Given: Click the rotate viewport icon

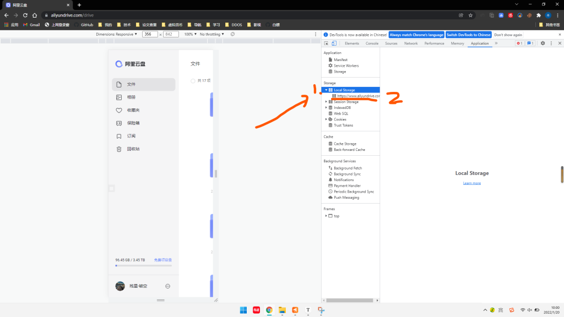Looking at the screenshot, I should [233, 34].
